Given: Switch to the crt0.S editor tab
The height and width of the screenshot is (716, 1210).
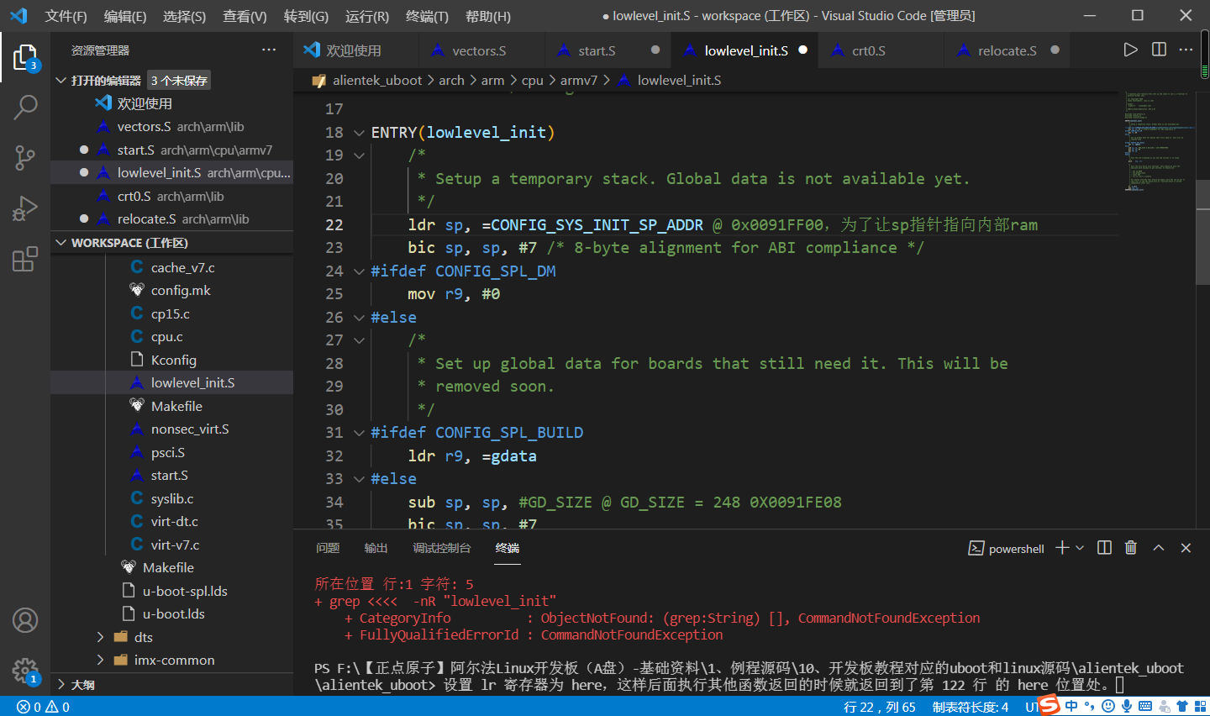Looking at the screenshot, I should click(x=881, y=50).
